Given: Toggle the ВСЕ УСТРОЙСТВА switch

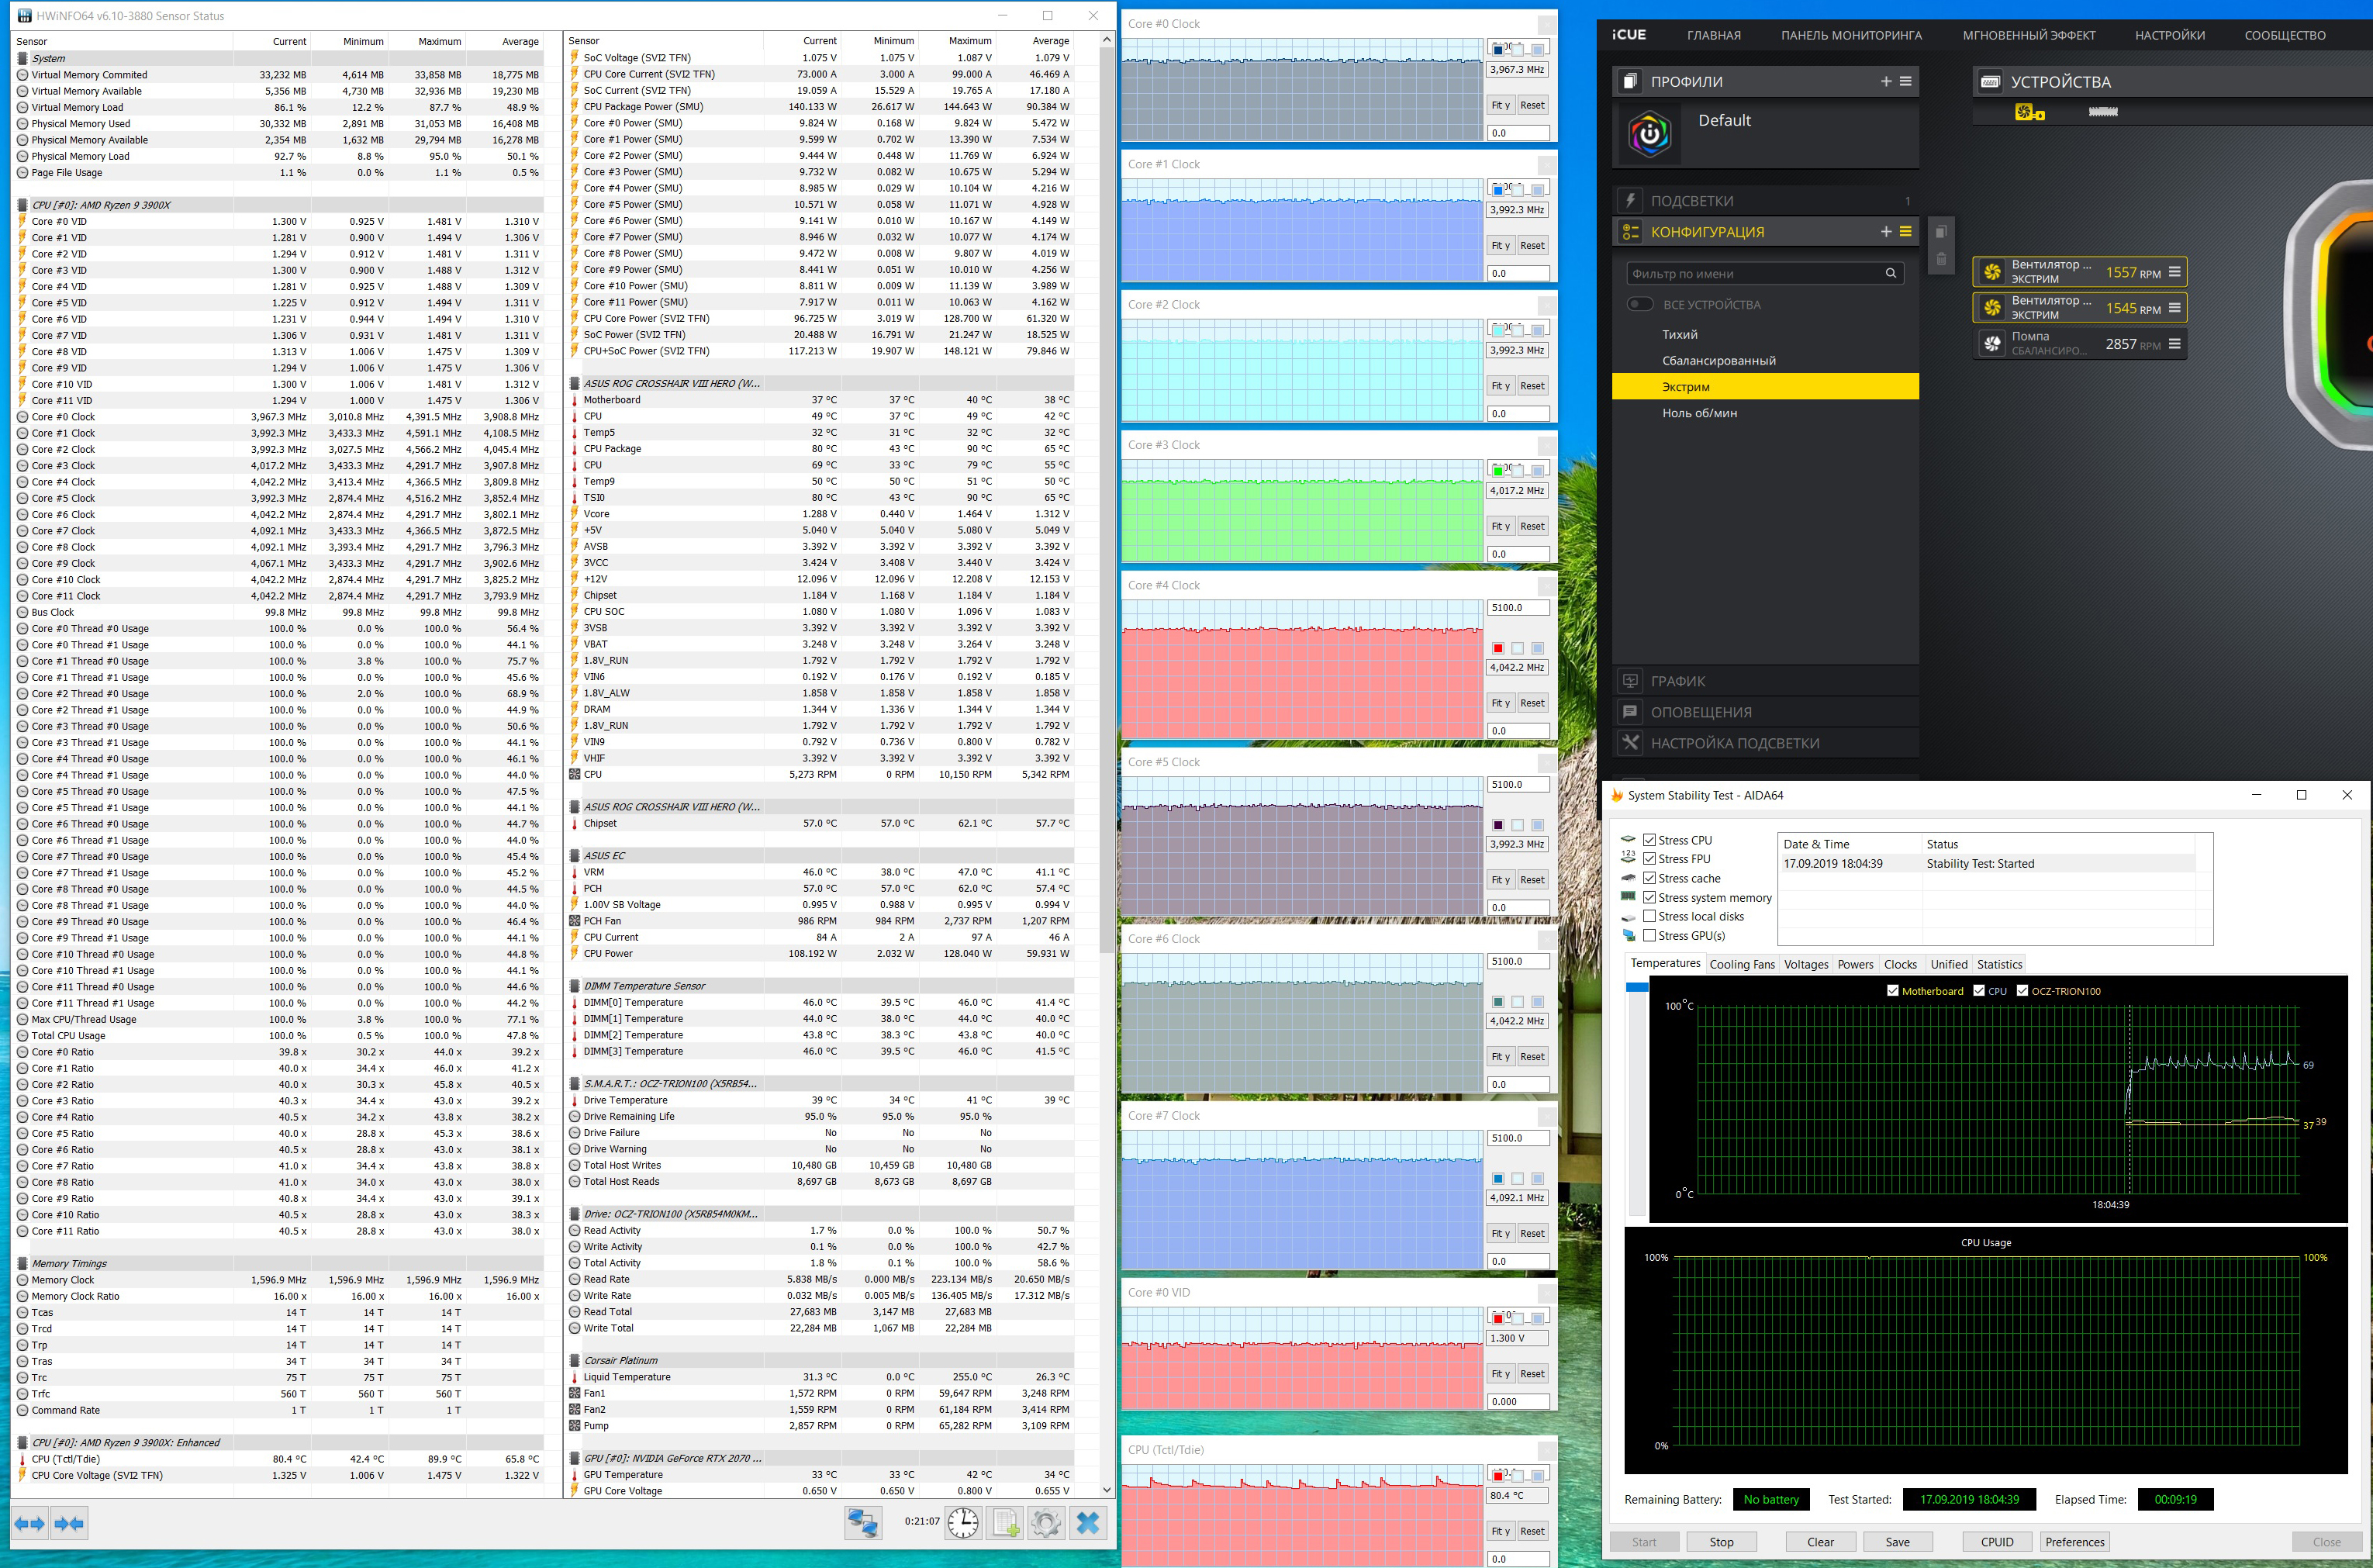Looking at the screenshot, I should tap(1639, 304).
